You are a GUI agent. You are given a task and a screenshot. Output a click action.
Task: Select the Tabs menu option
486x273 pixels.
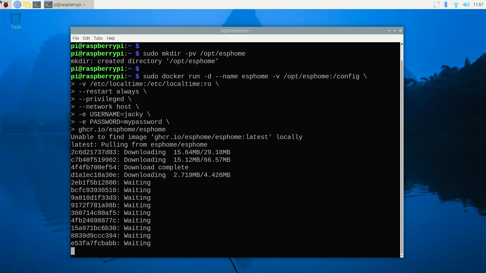point(98,38)
